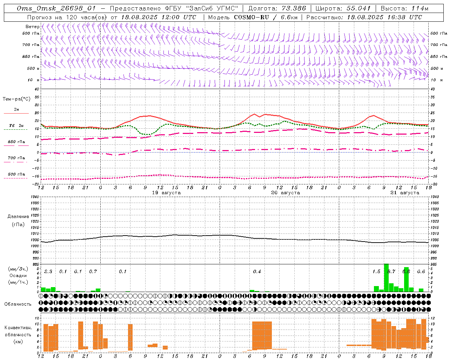Click the 700 гПа temperature legend entry

[16, 160]
